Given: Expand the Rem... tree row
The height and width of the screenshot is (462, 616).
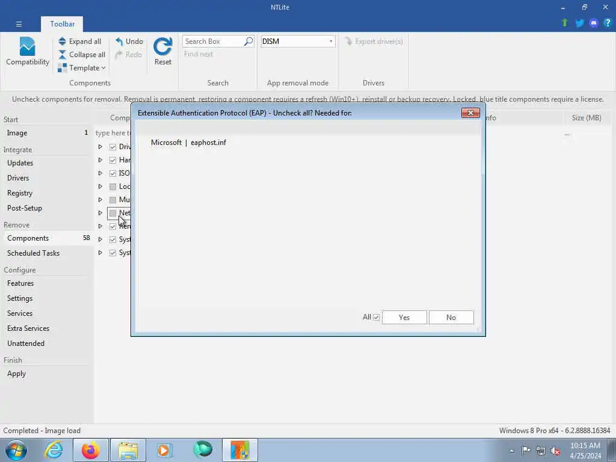Looking at the screenshot, I should coord(100,226).
